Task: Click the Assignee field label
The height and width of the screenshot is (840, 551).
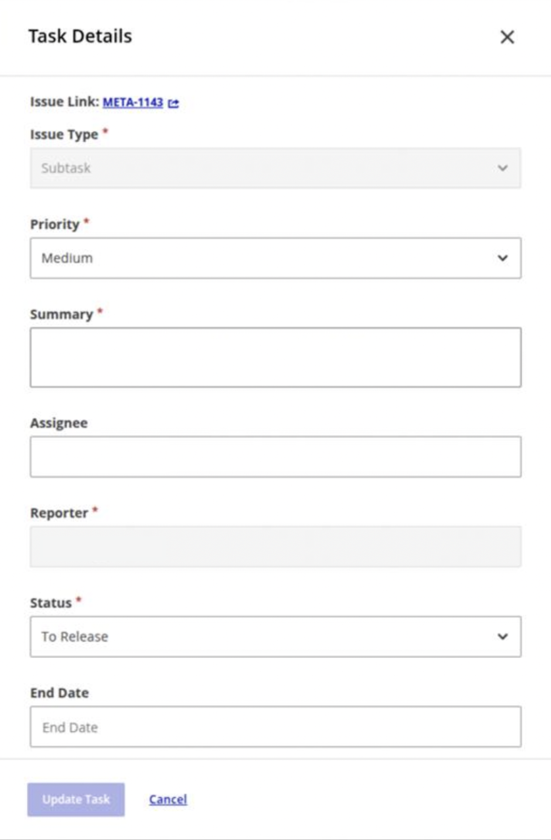Action: point(59,423)
